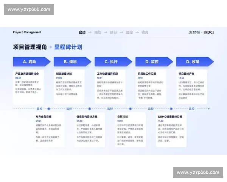Open the DEMO演示最终汇报 card

click(174, 129)
